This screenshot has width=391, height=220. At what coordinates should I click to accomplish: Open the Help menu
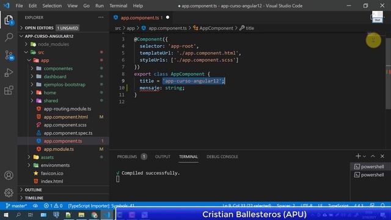pos(138,5)
